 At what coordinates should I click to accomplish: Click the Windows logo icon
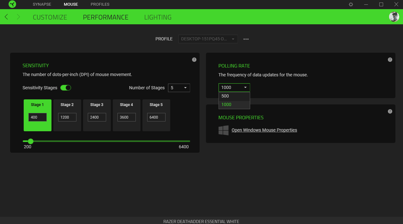tap(224, 130)
